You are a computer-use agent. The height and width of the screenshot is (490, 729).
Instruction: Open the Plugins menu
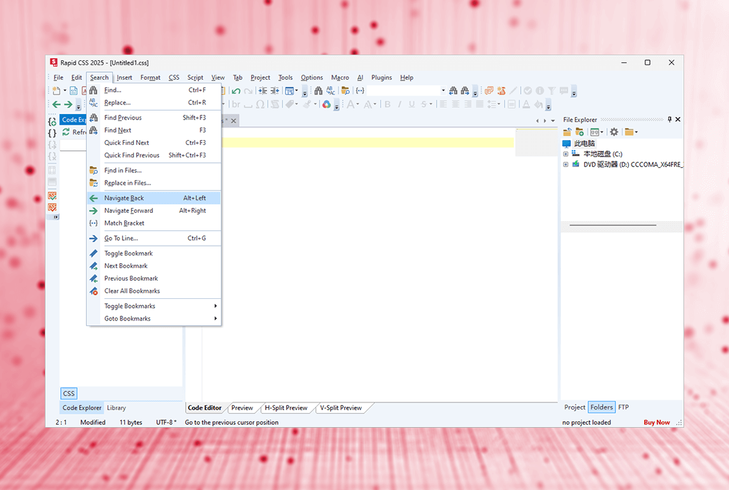point(381,78)
